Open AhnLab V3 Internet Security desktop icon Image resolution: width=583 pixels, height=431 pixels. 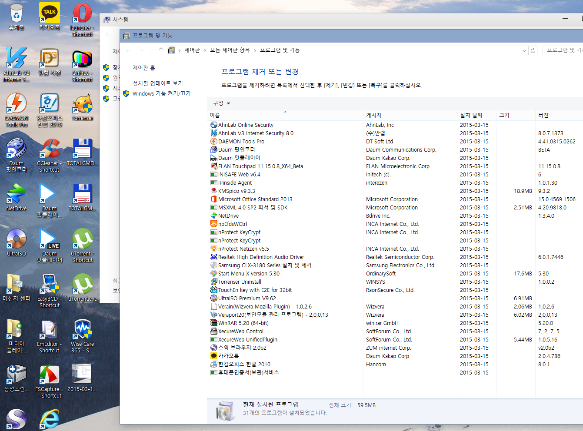[17, 64]
